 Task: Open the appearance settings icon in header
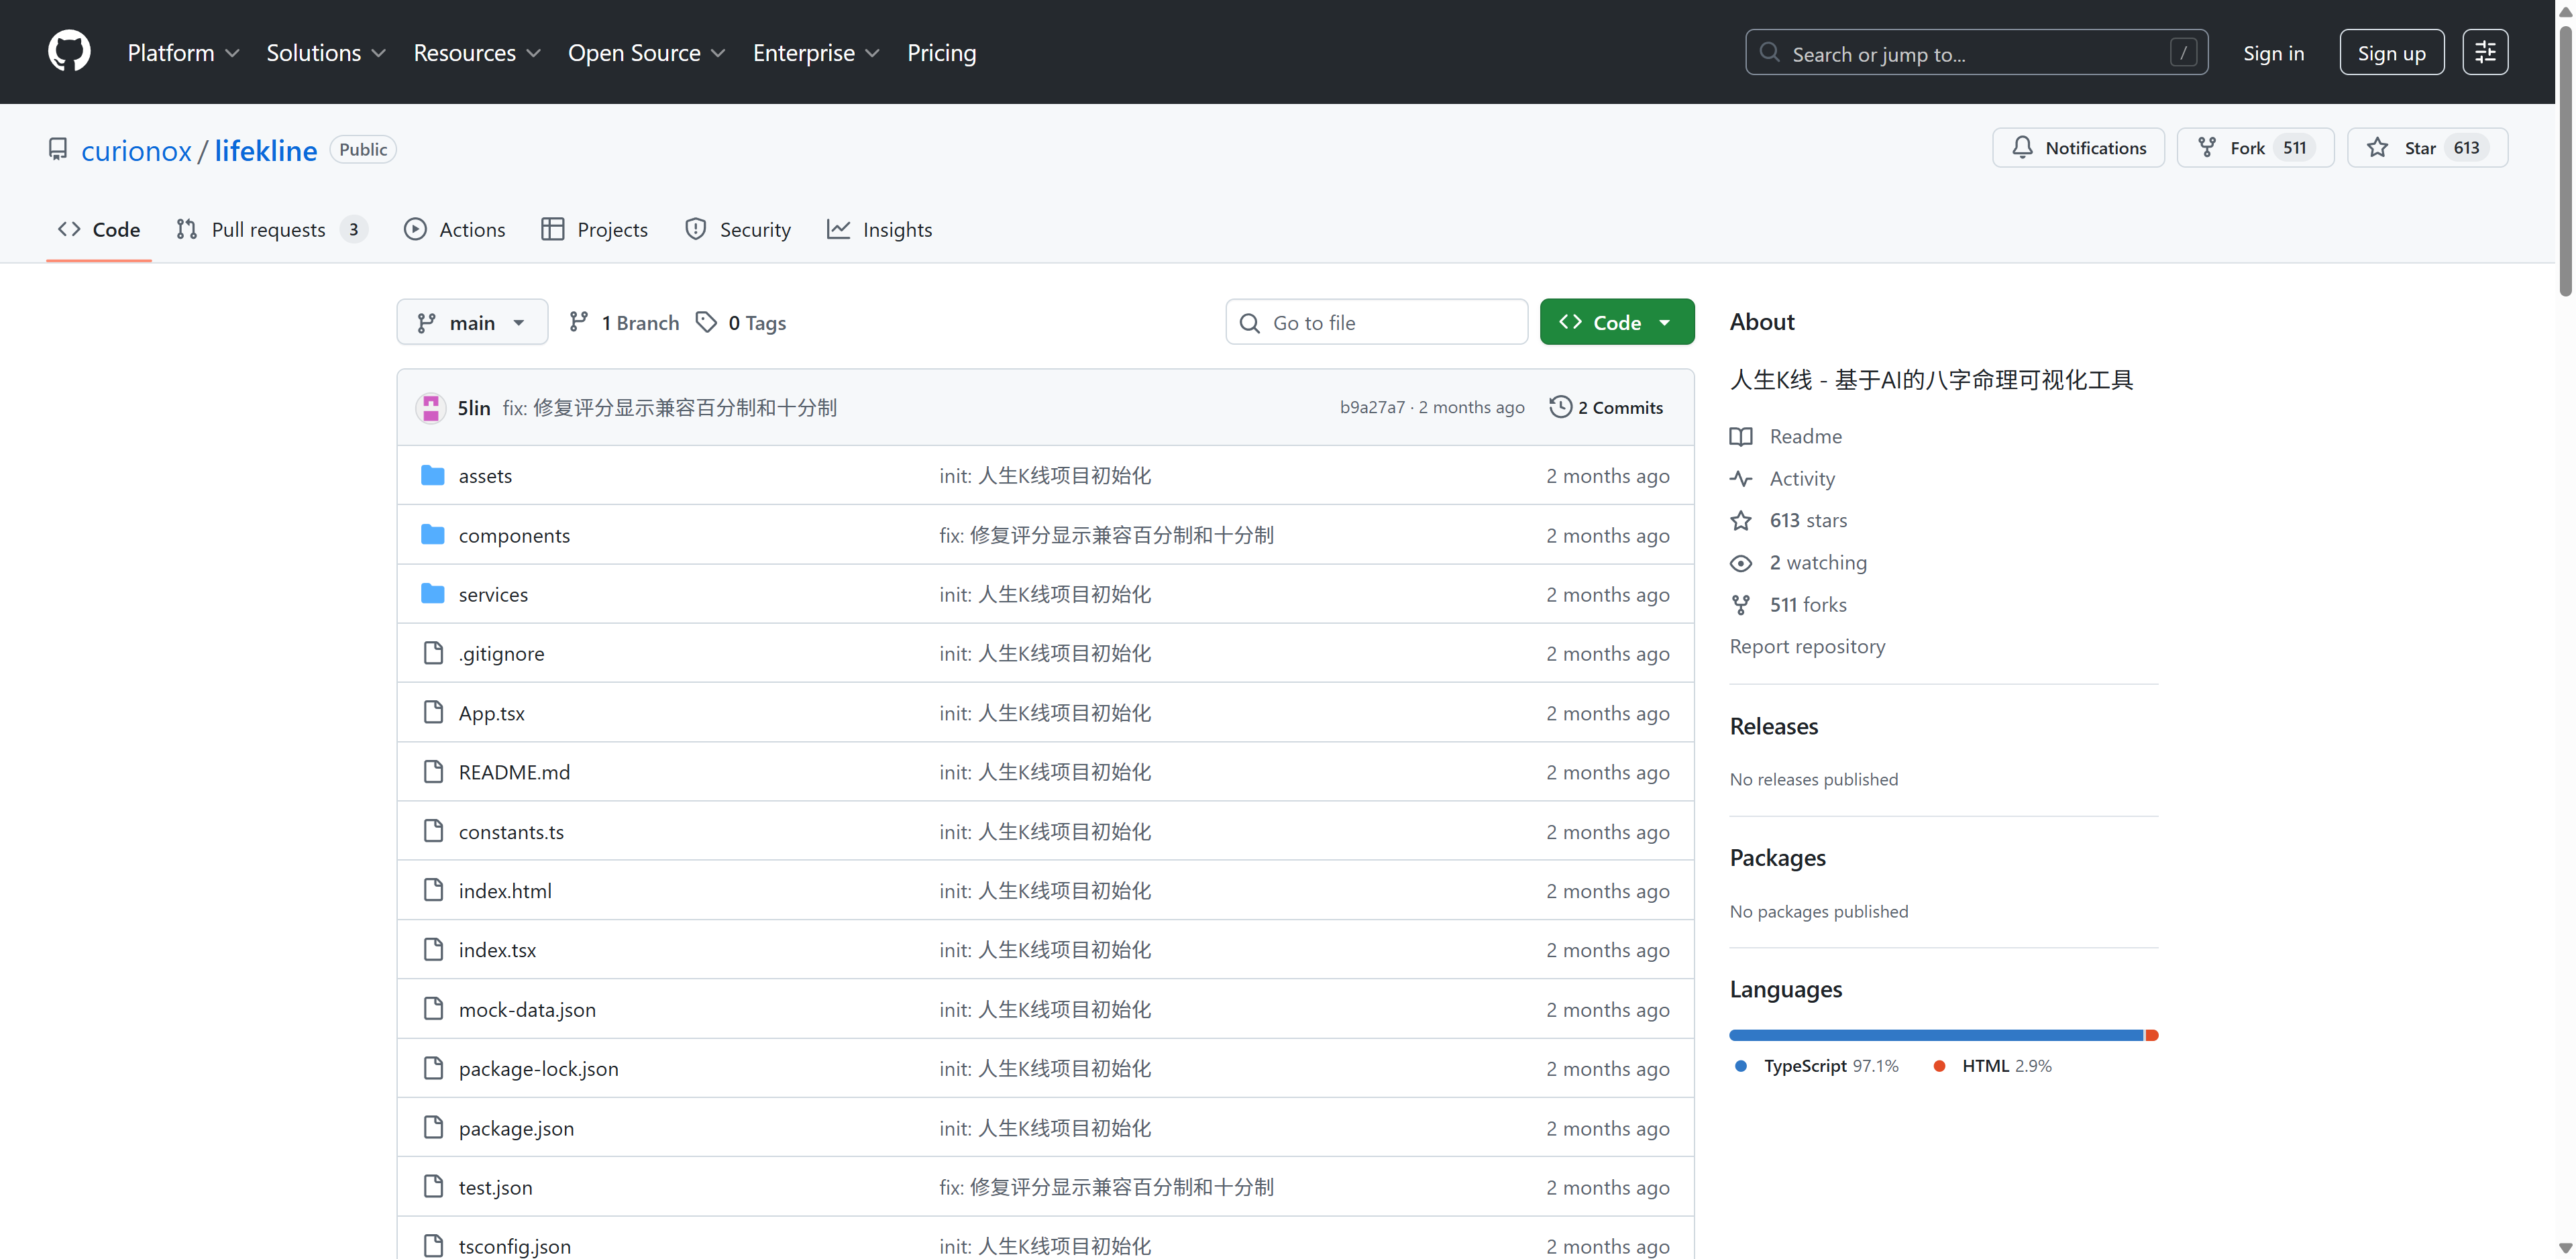(x=2485, y=53)
